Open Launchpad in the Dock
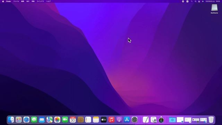222x125 pixels. [18, 120]
